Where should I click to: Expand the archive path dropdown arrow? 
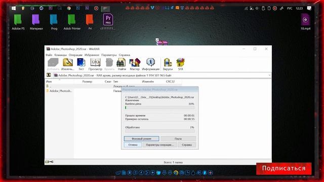pyautogui.click(x=269, y=75)
